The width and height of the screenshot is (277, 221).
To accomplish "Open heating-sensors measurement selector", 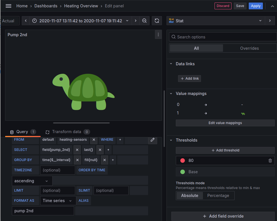I will tap(73, 140).
